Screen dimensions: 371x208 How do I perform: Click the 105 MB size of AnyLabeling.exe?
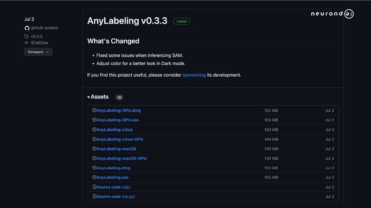tap(271, 177)
